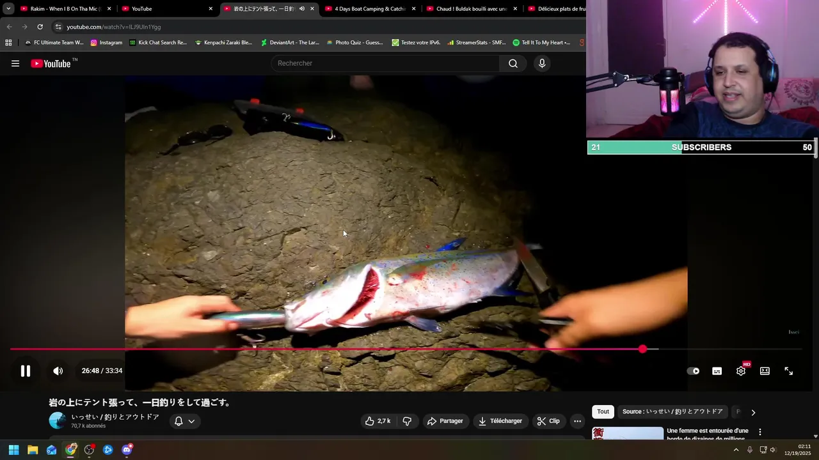
Task: Open StreamerStats bookmark
Action: click(x=477, y=43)
